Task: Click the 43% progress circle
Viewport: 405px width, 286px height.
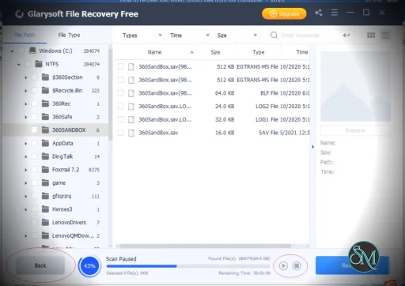Action: (89, 266)
